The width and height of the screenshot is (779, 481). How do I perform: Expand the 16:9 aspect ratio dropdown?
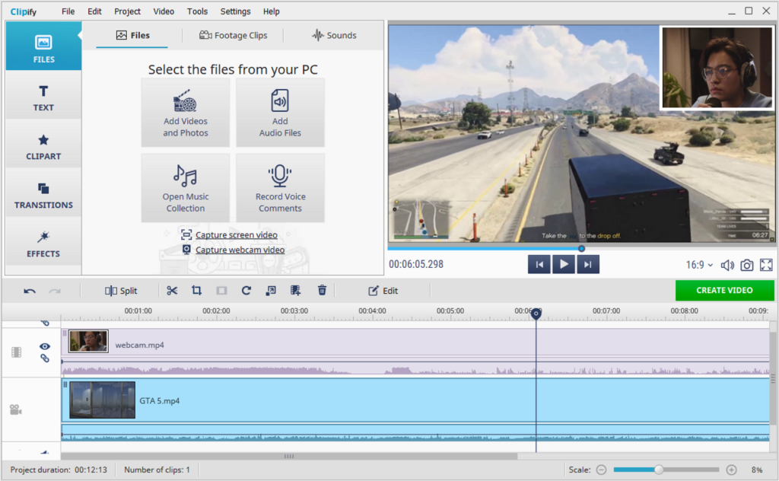[699, 265]
